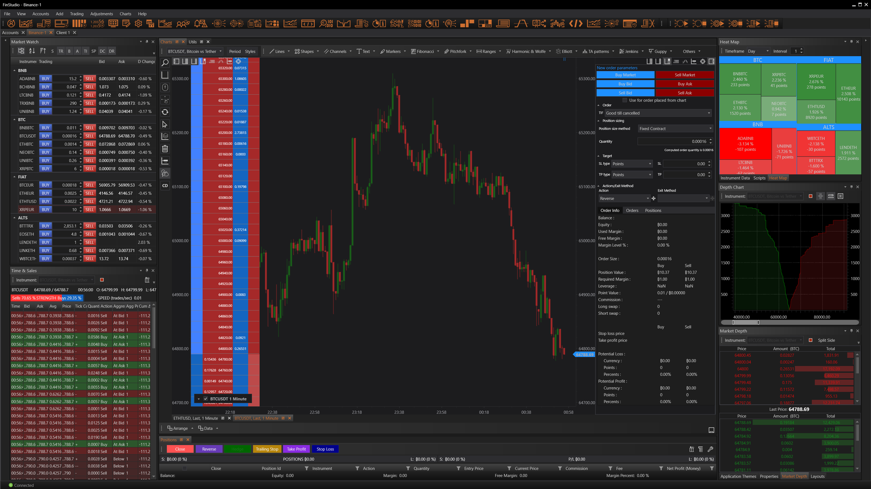Image resolution: width=871 pixels, height=489 pixels.
Task: Click the Quantity input field in order parameters
Action: pos(672,141)
